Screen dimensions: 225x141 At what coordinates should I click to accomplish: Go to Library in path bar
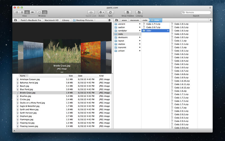[x=66, y=20]
